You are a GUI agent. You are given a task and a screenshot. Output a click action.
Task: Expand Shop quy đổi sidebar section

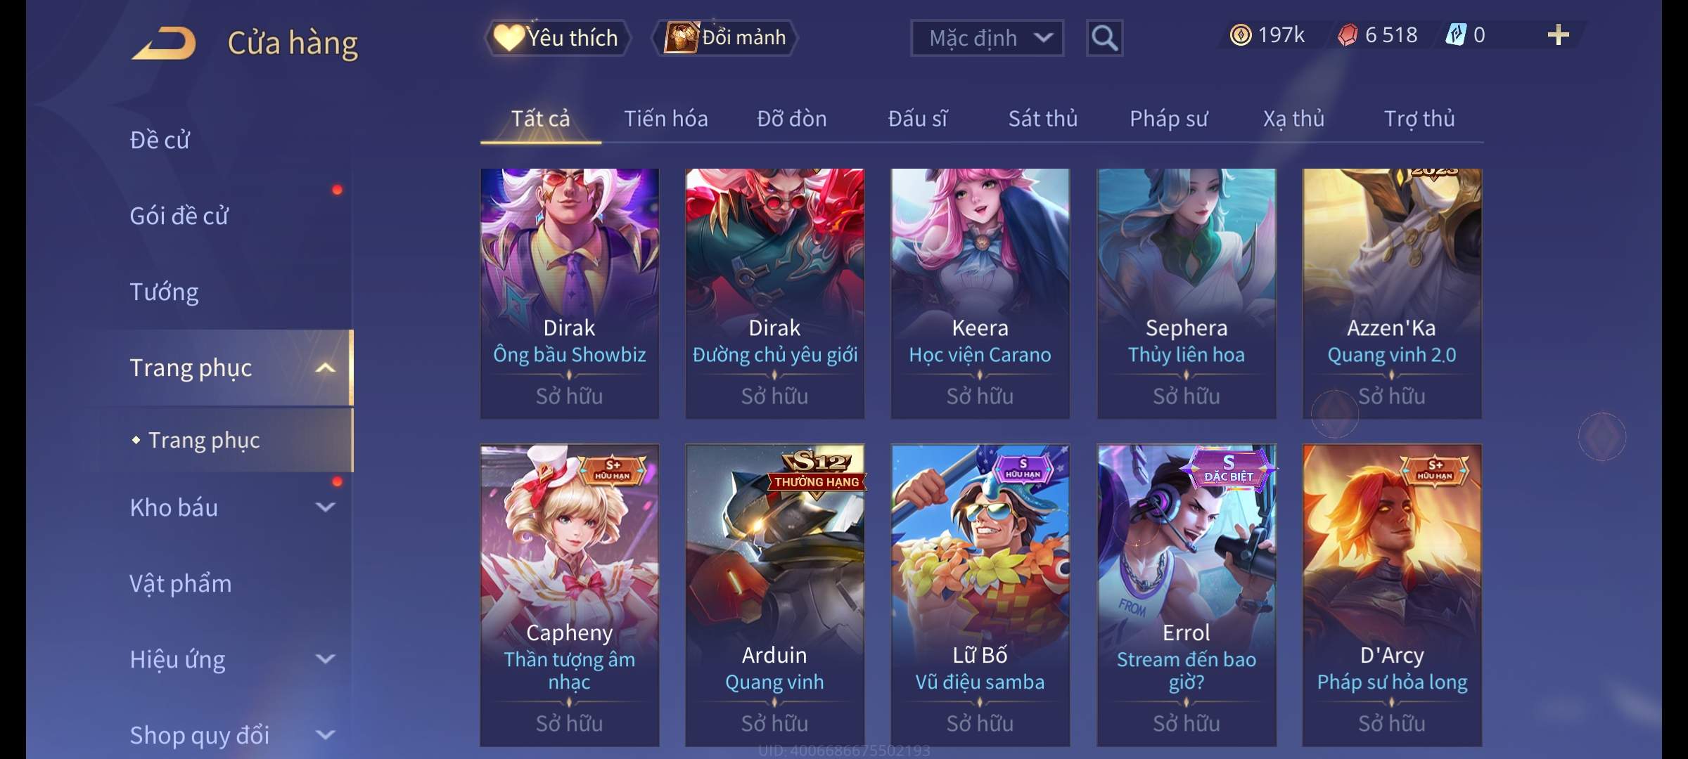click(x=325, y=735)
